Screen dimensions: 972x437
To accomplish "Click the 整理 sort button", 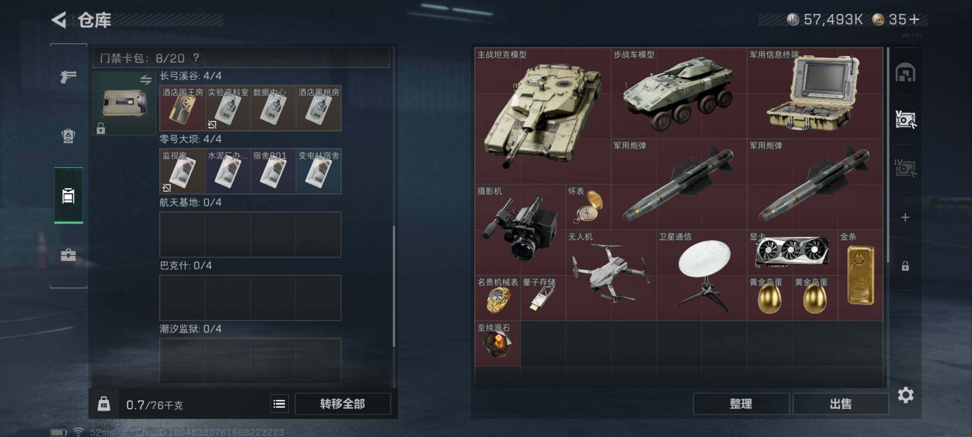I will [x=741, y=404].
